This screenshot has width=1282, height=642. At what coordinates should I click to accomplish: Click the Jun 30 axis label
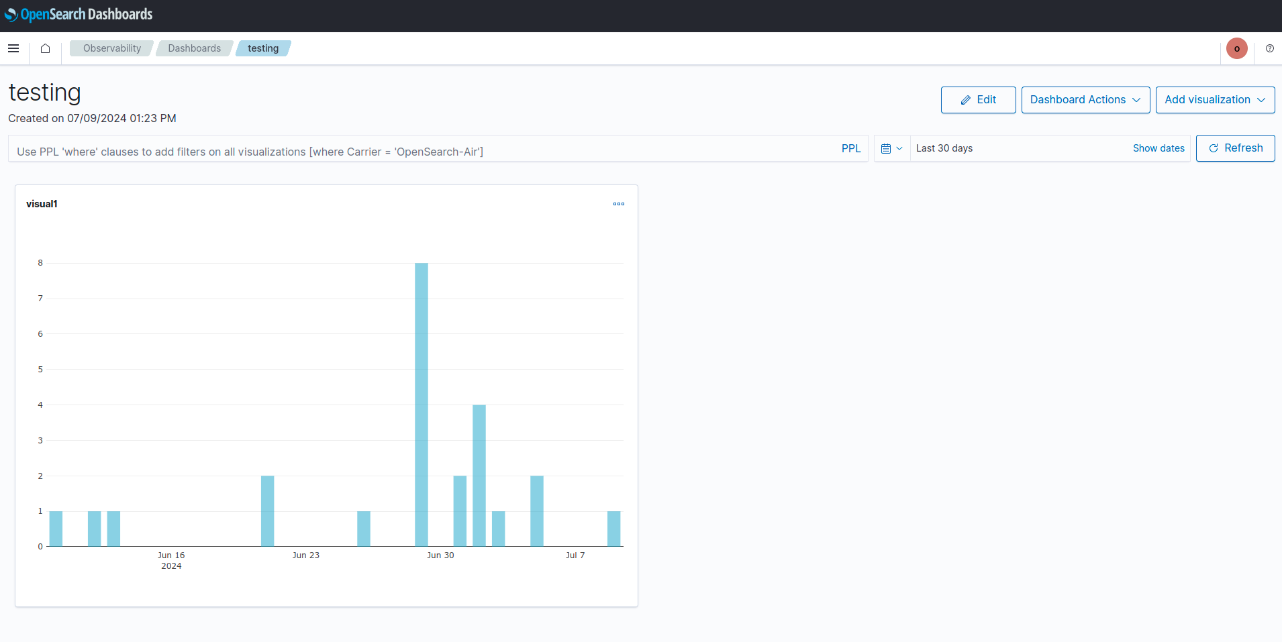(440, 555)
